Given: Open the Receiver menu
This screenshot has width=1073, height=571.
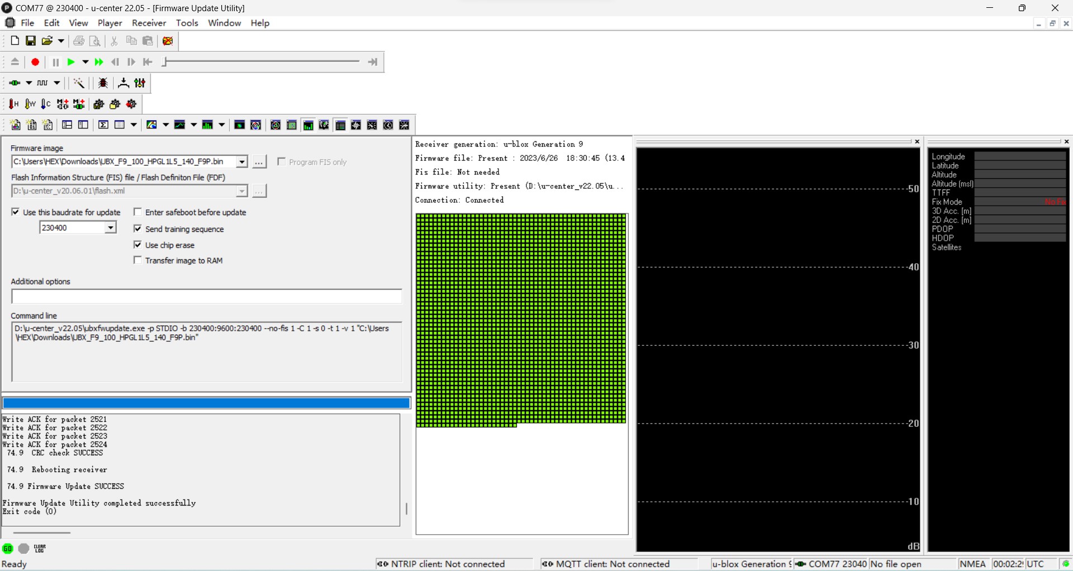Looking at the screenshot, I should pos(149,23).
